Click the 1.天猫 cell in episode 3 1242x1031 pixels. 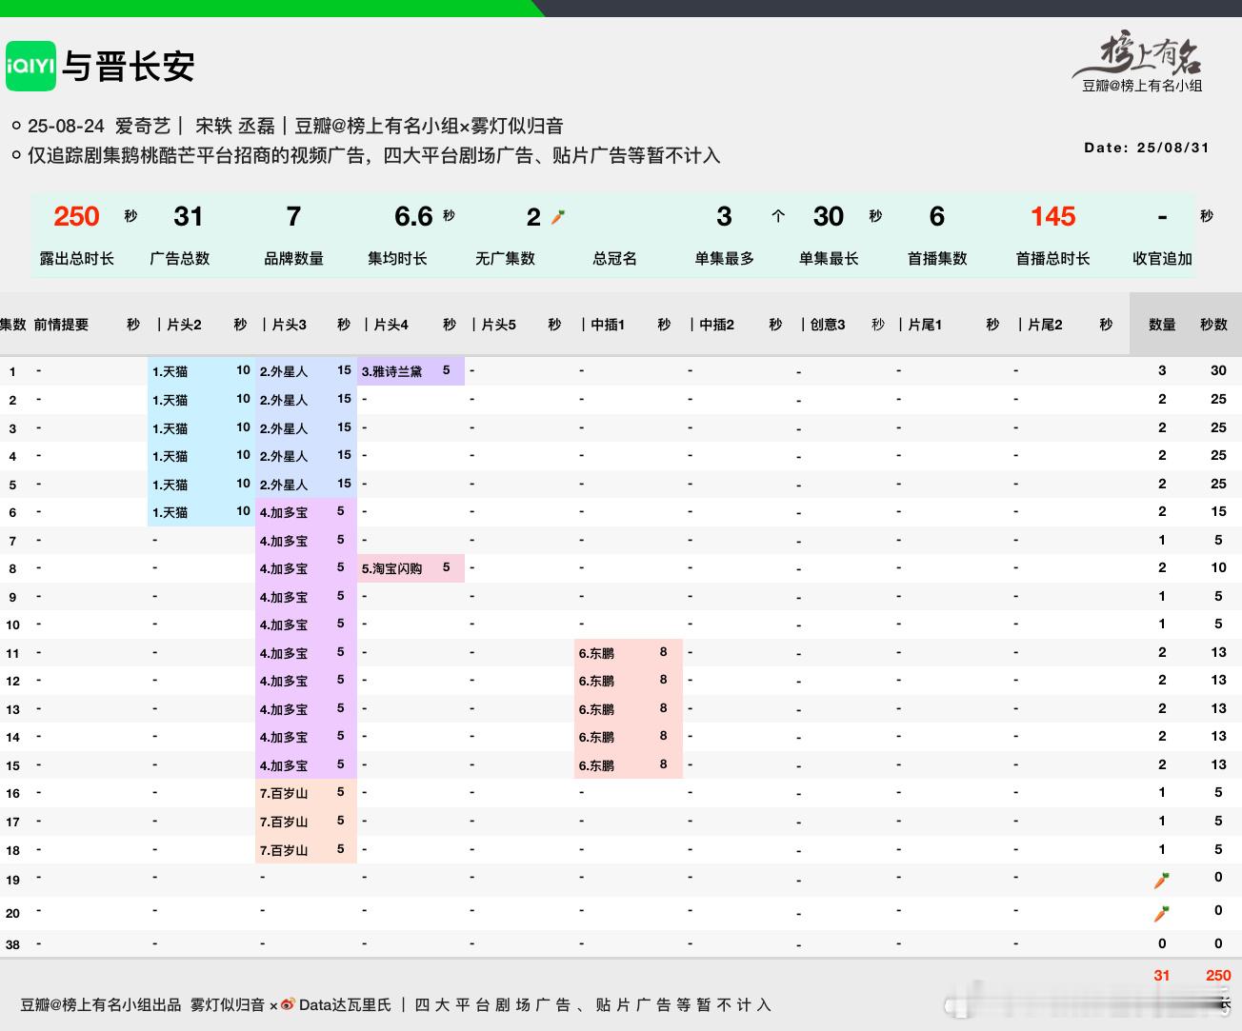(201, 428)
